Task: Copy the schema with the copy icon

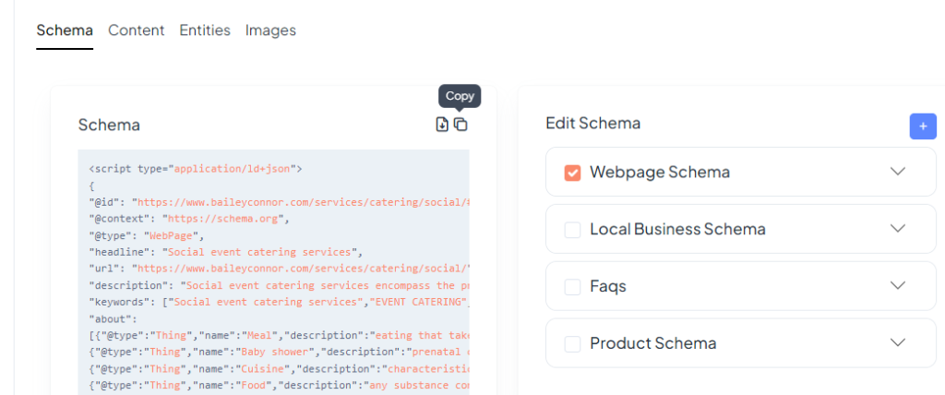Action: pos(461,125)
